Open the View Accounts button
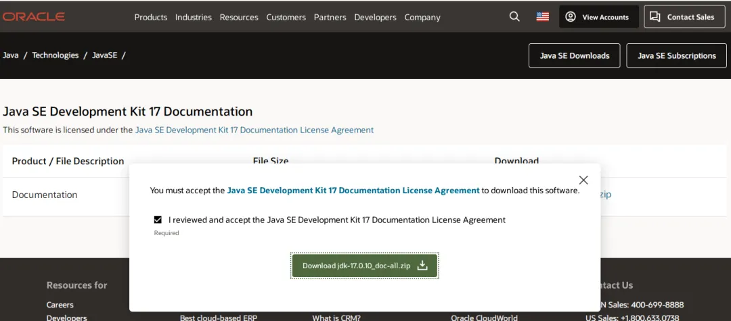731x321 pixels. pos(598,17)
